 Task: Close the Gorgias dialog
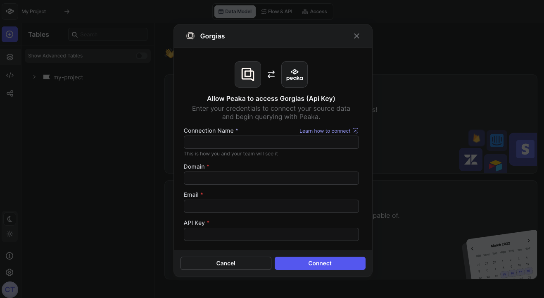(356, 36)
